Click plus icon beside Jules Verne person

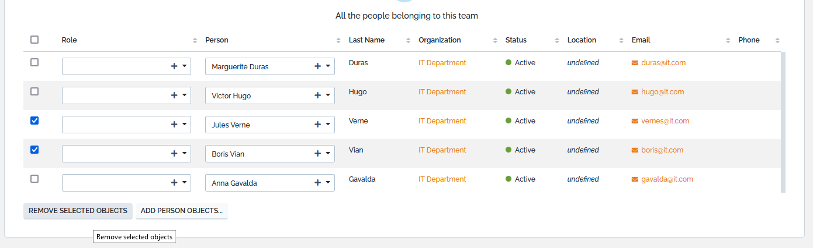[x=318, y=125]
